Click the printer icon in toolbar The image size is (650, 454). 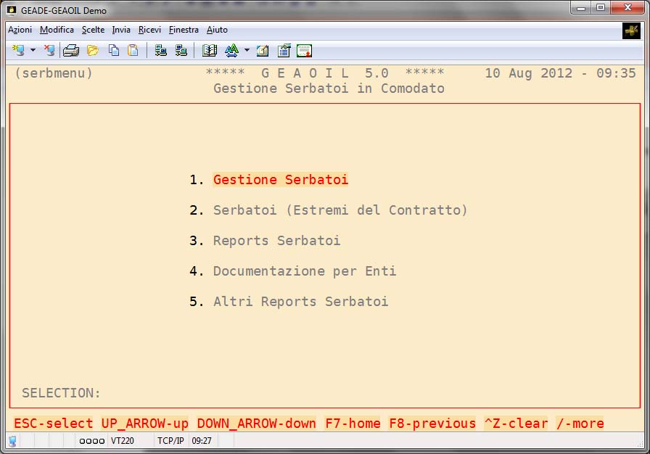(70, 50)
